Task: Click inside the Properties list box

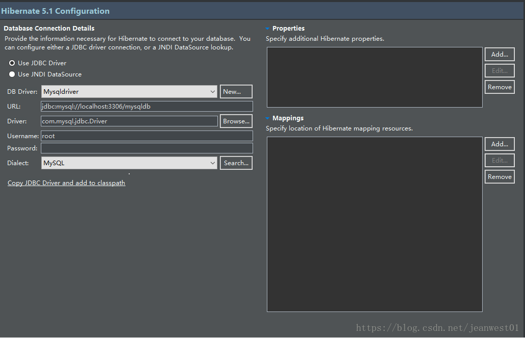Action: tap(374, 77)
